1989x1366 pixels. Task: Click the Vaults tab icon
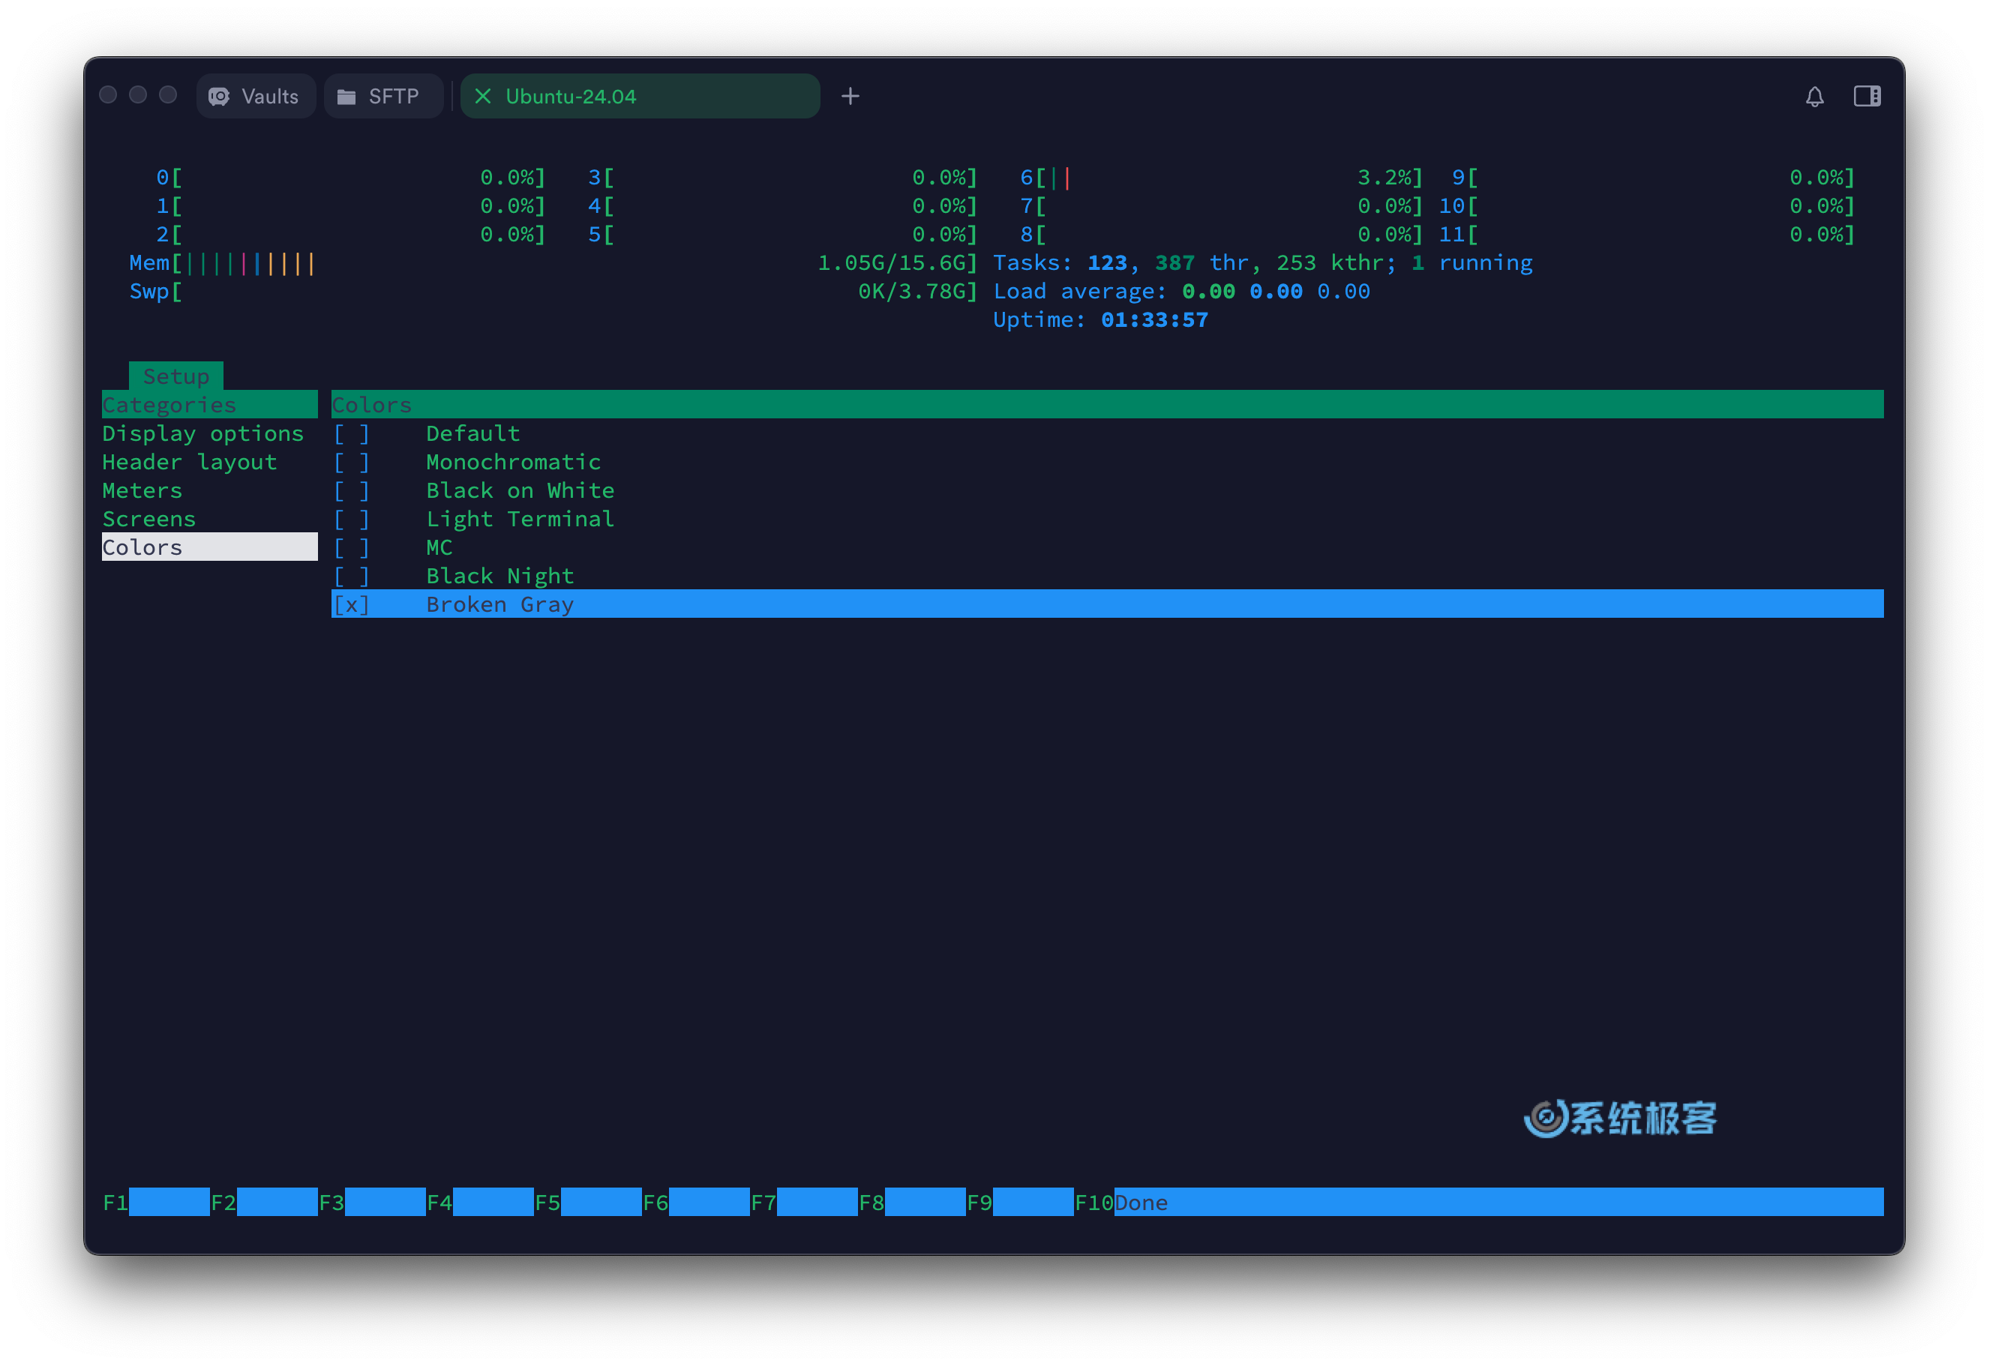[x=223, y=97]
